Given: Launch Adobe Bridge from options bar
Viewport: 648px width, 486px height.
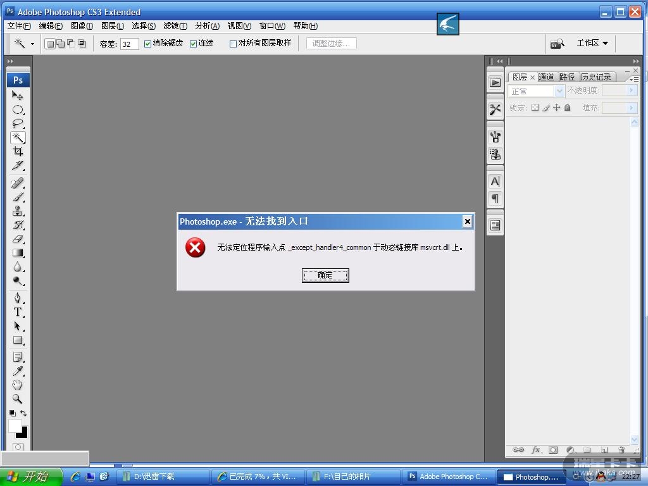Looking at the screenshot, I should [557, 44].
